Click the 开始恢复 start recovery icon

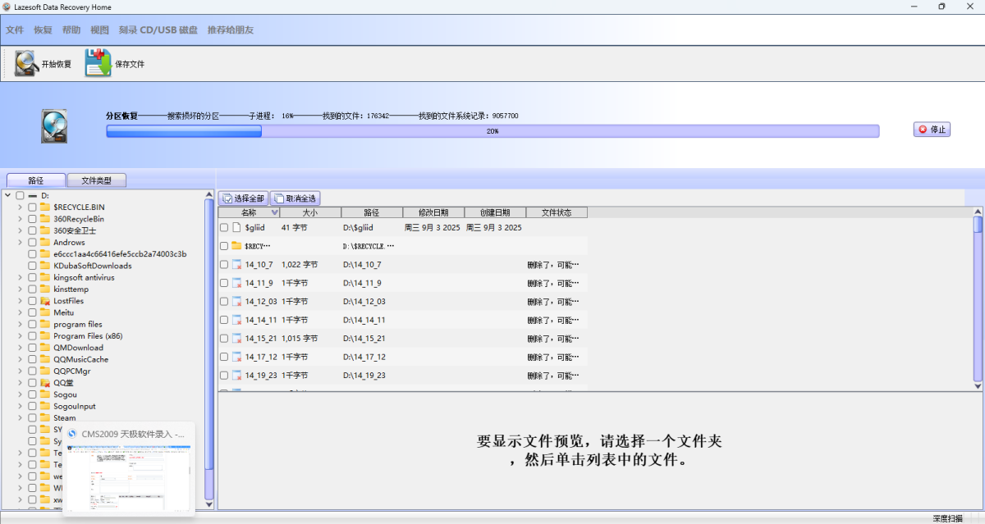(26, 63)
